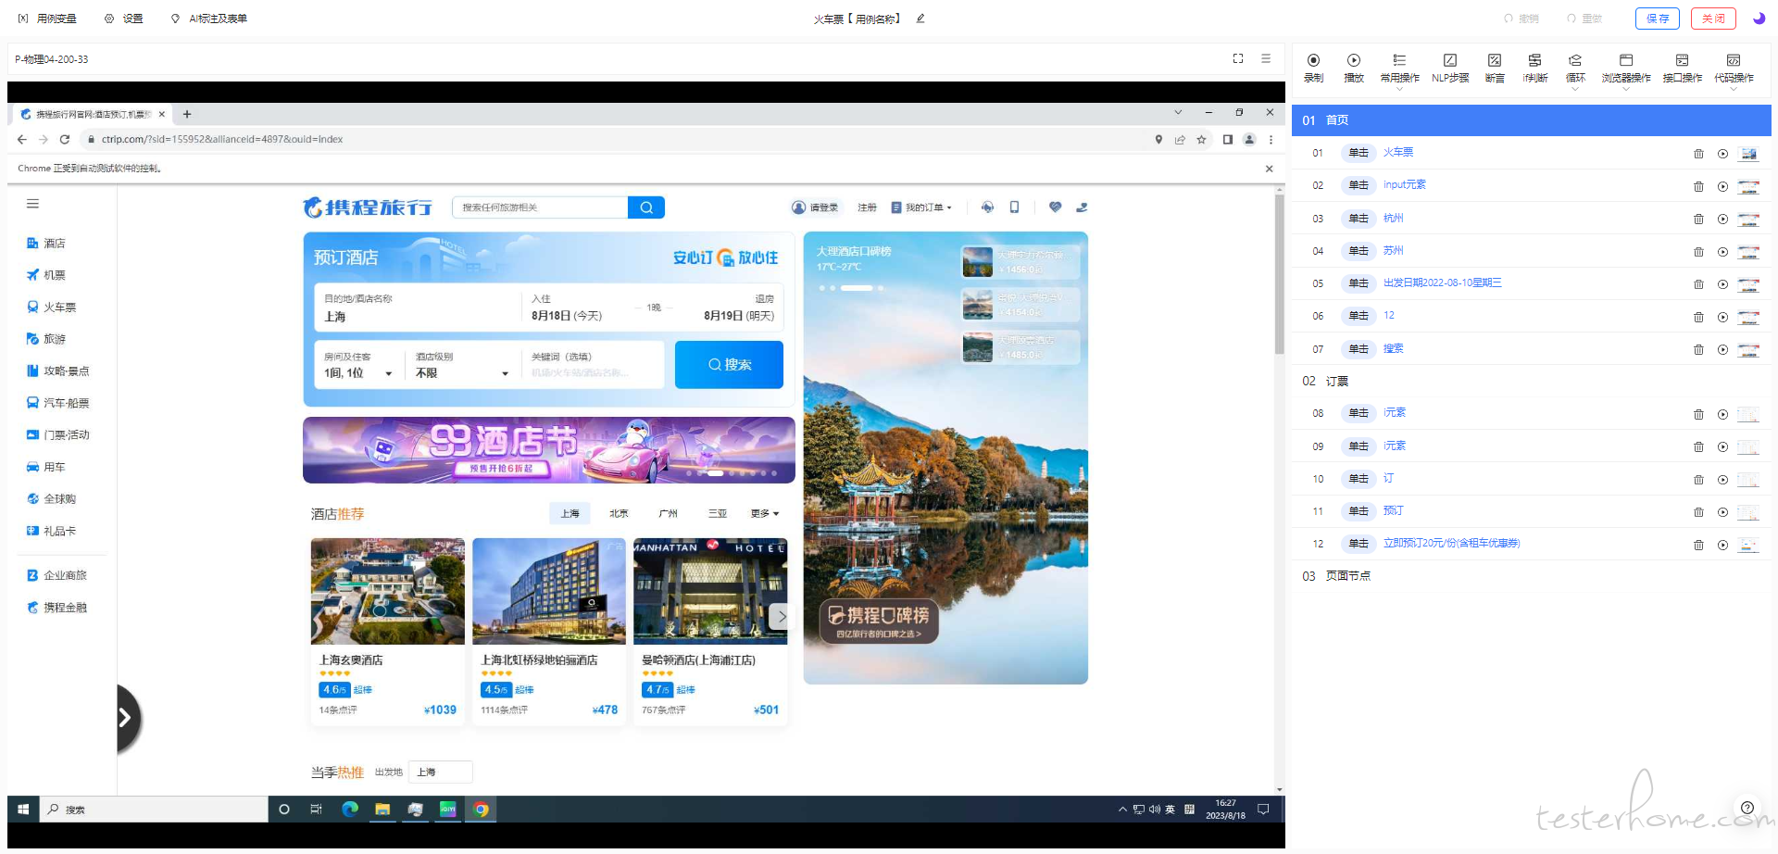Run step 07 搜索

1722,349
